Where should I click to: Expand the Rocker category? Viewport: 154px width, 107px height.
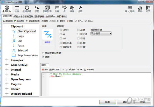[x=7, y=89]
